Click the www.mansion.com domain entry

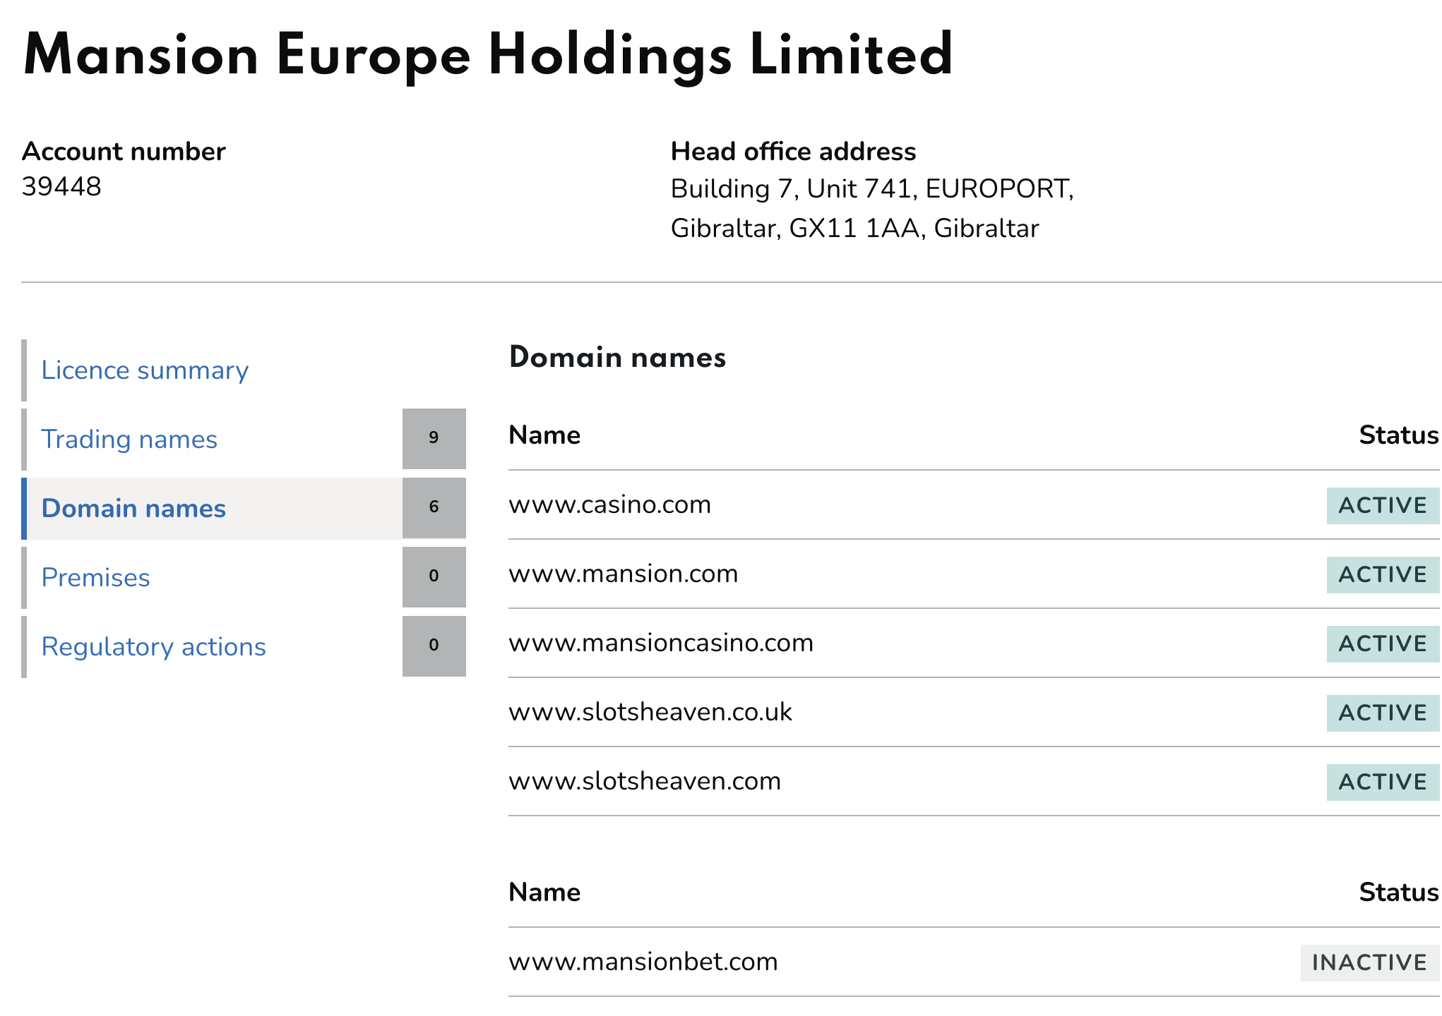tap(623, 574)
